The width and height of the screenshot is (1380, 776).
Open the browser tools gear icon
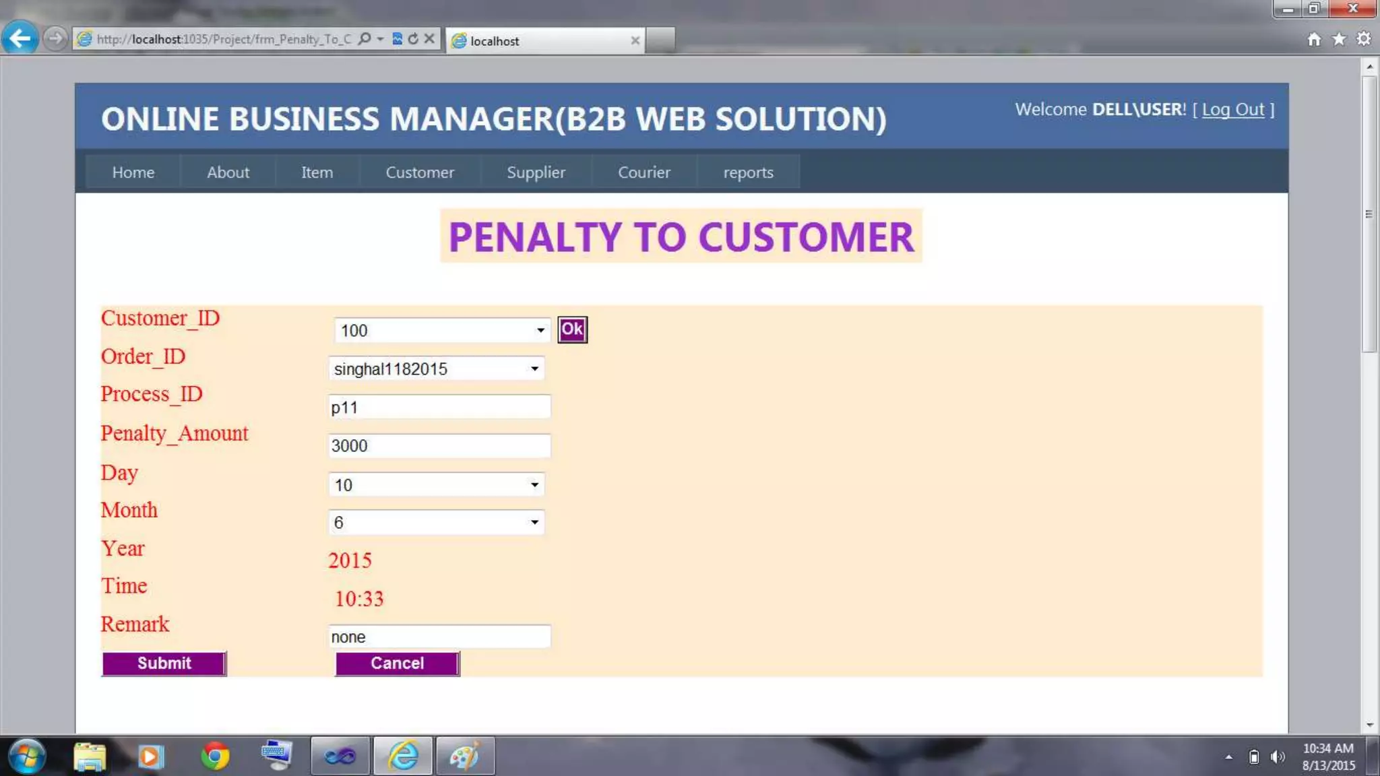[x=1364, y=39]
